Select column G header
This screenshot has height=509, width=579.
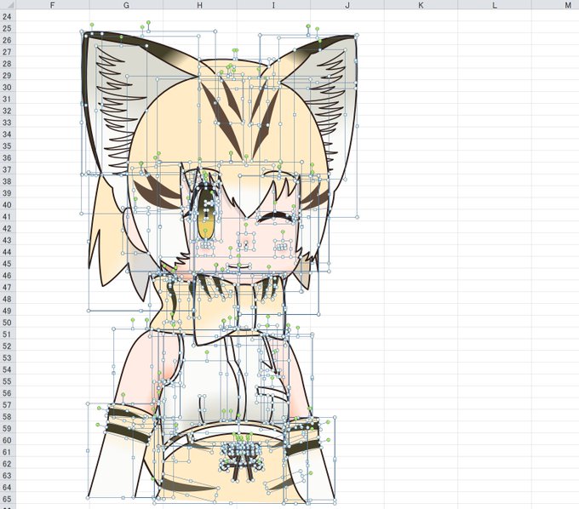(126, 5)
